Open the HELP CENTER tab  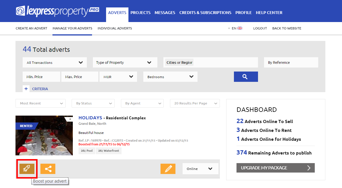point(269,13)
